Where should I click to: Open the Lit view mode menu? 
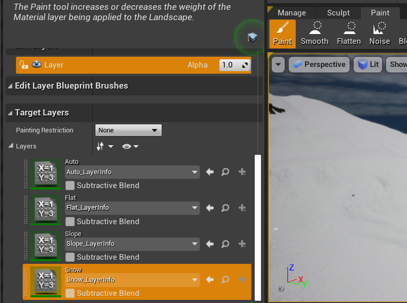368,64
